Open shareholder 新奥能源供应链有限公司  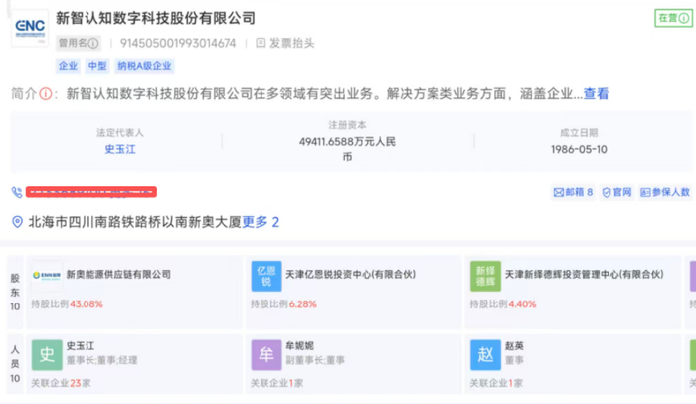(118, 274)
